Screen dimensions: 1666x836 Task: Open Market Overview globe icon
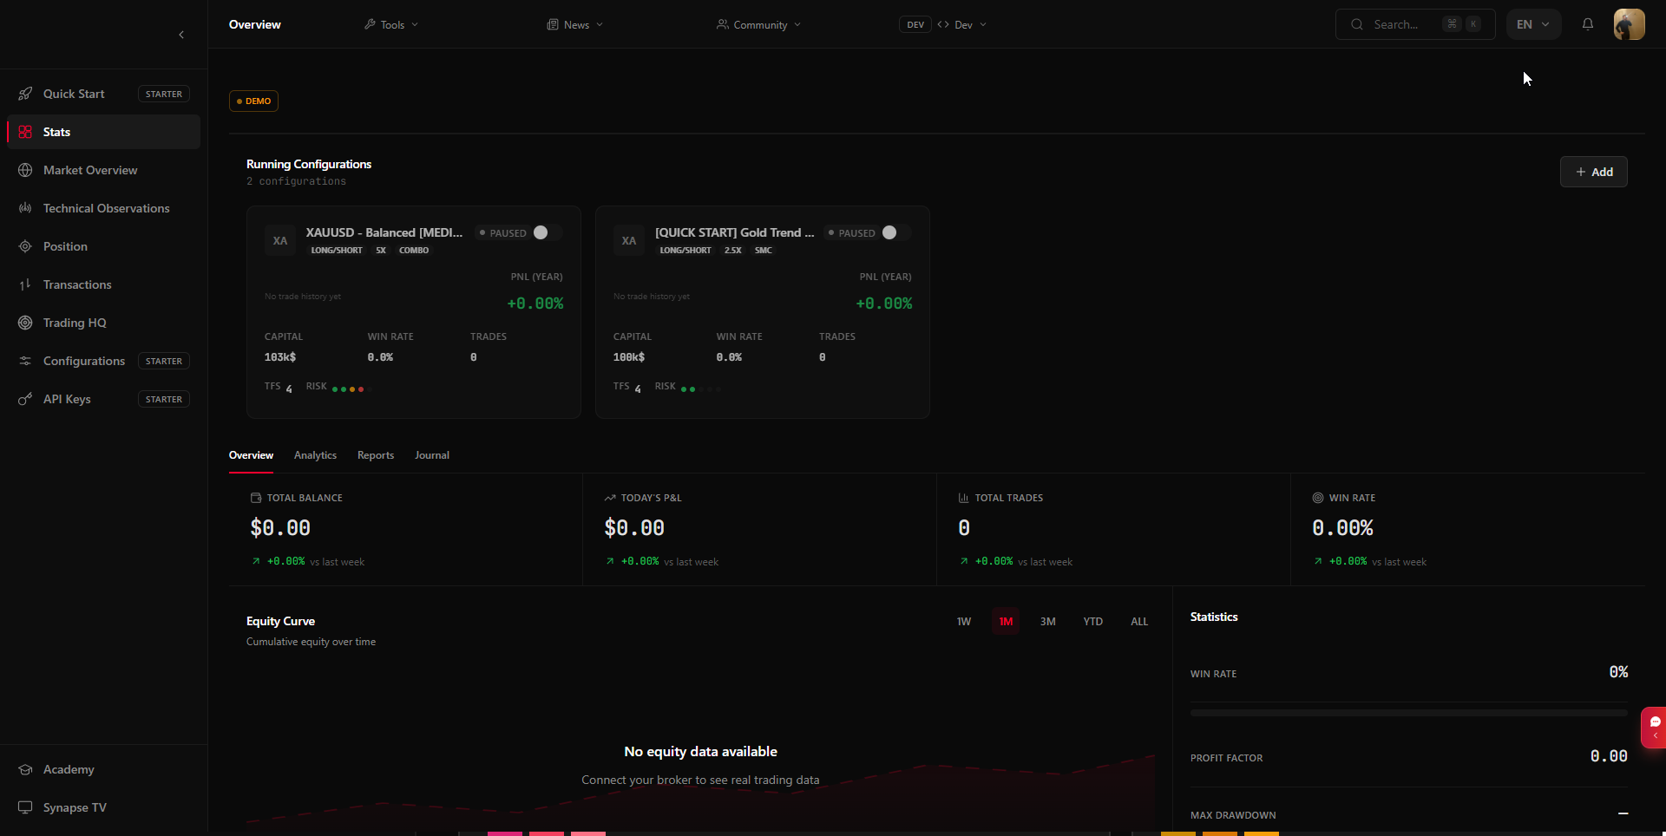tap(25, 170)
